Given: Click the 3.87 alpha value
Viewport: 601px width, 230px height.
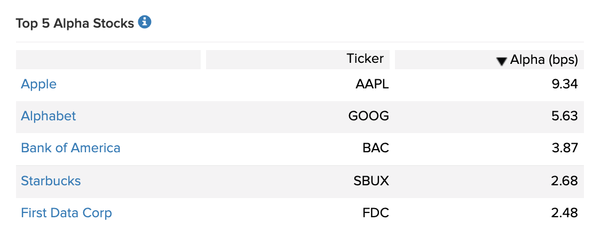Looking at the screenshot, I should tap(564, 148).
